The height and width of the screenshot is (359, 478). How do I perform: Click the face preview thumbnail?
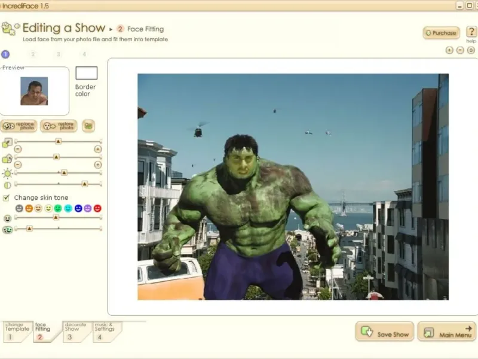(34, 91)
